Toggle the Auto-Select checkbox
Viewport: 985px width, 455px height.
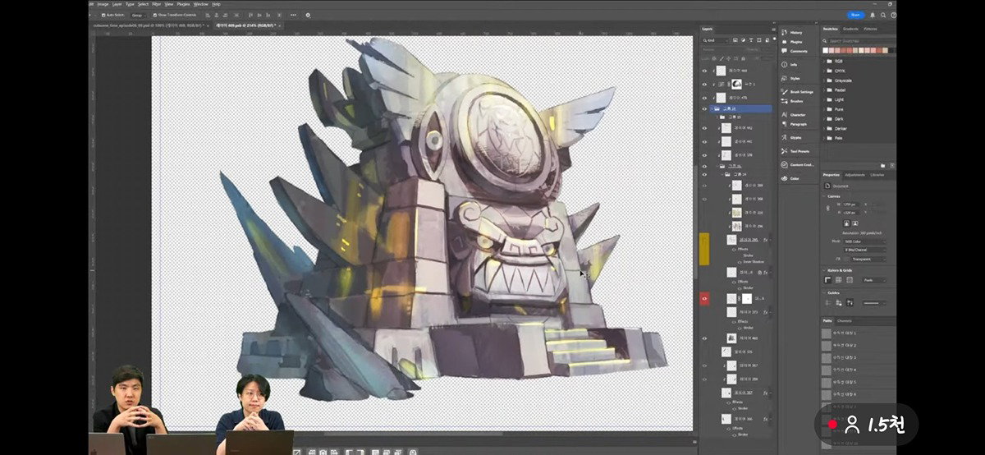(x=104, y=15)
